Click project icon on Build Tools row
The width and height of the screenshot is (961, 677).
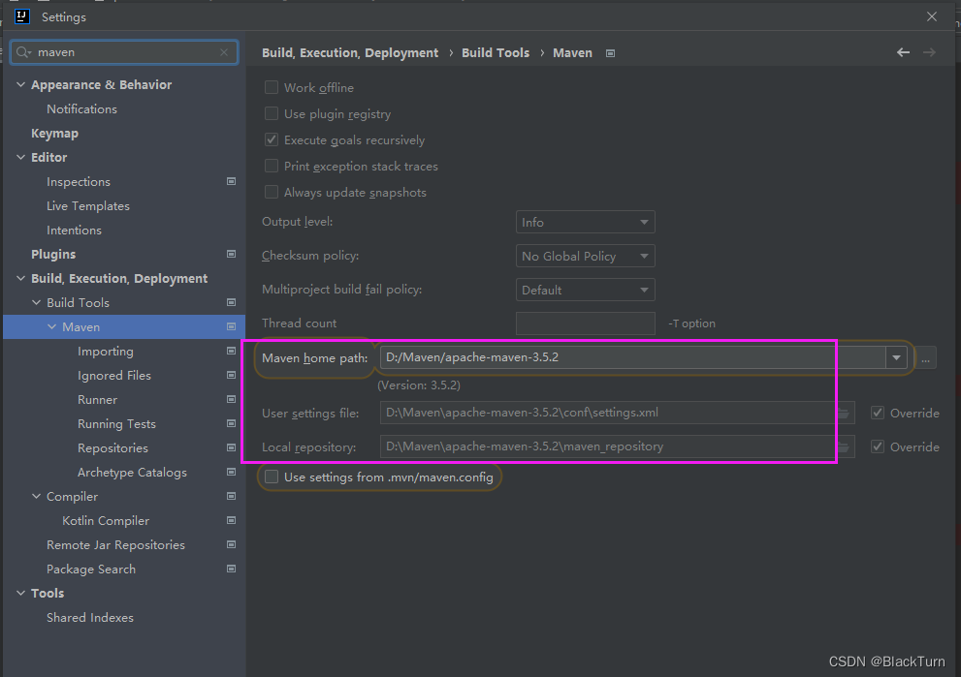tap(231, 302)
